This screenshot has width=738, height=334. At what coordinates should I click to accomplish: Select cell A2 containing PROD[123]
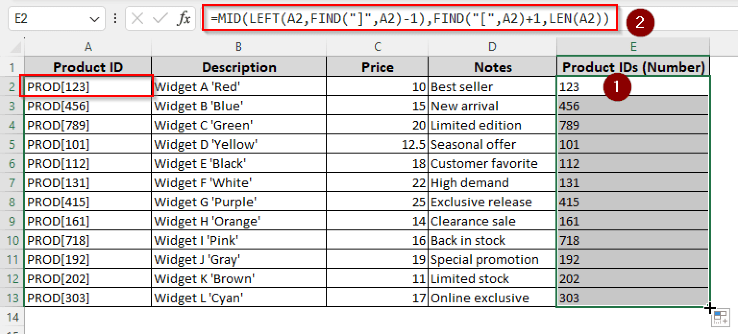(88, 86)
